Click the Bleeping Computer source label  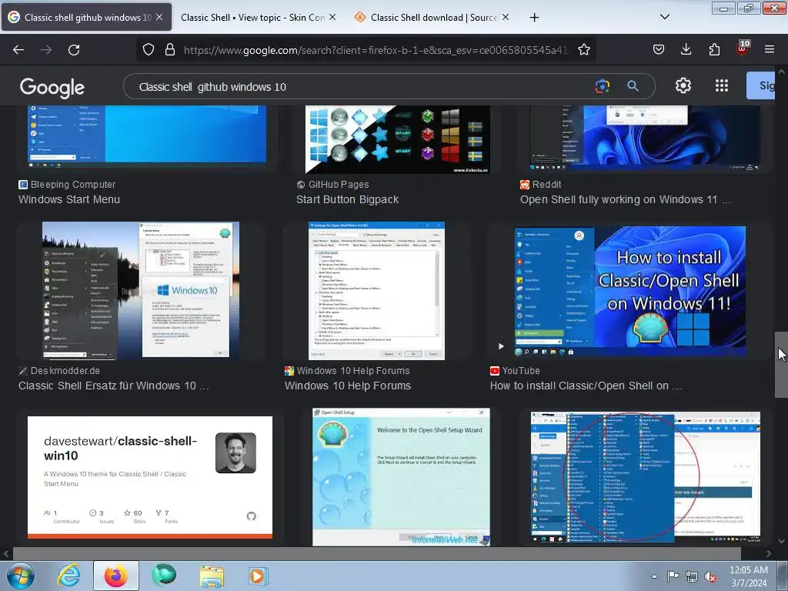tap(73, 185)
